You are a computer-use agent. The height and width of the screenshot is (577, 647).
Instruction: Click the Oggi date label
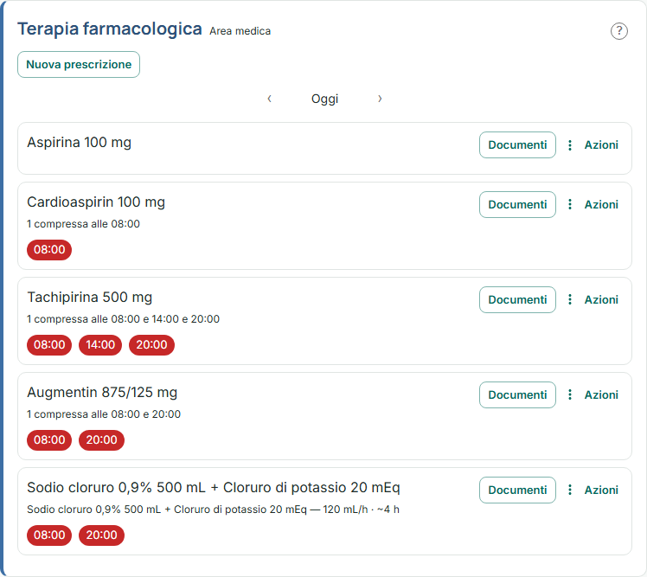(324, 99)
